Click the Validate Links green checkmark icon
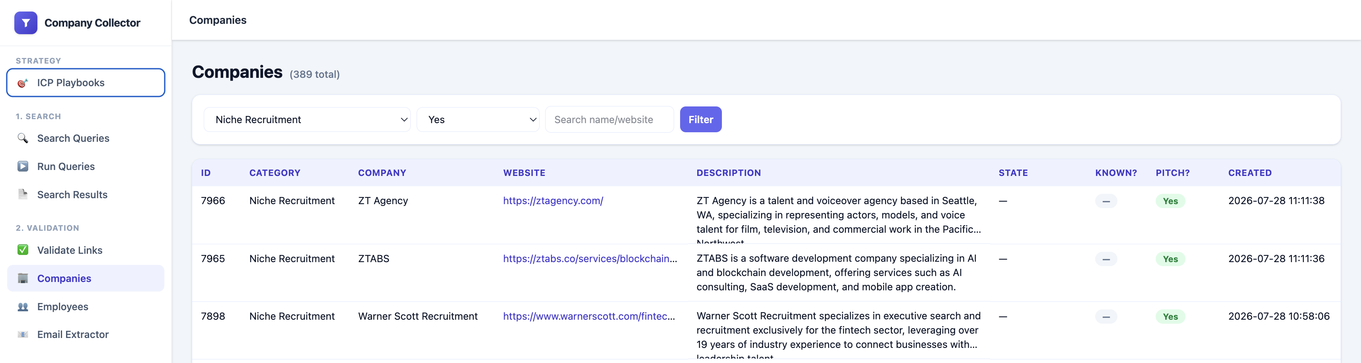The width and height of the screenshot is (1361, 363). [x=23, y=250]
